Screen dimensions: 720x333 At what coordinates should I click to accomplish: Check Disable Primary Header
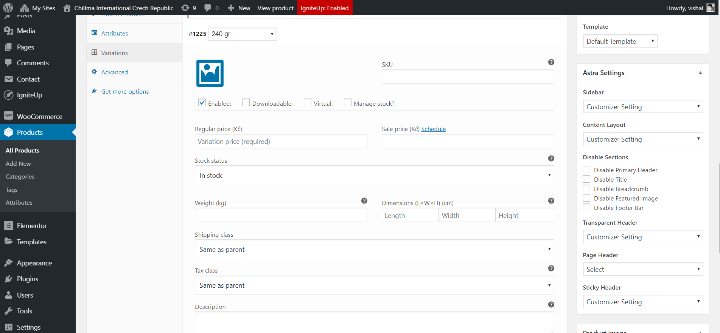point(586,170)
